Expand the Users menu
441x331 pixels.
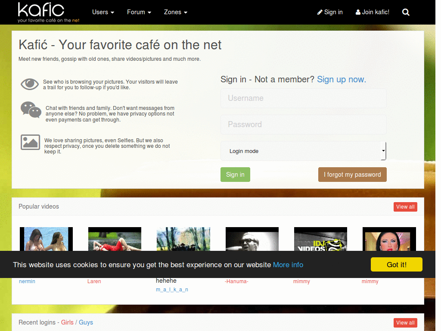(103, 12)
